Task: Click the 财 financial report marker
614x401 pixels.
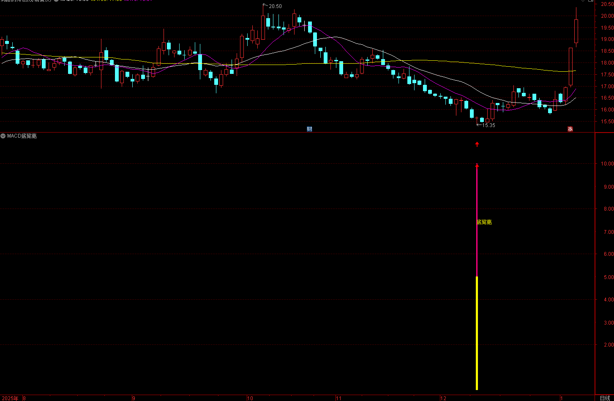Action: [309, 129]
